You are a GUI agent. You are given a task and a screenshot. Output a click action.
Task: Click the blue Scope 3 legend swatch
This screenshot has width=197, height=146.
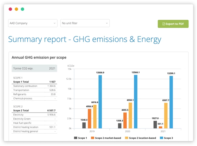(x=162, y=138)
